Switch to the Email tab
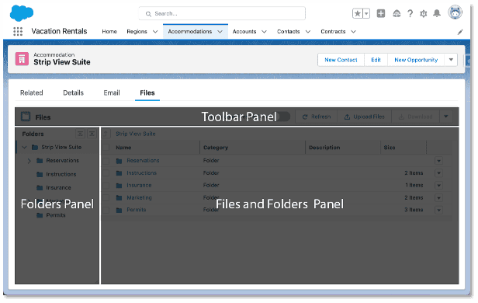This screenshot has width=478, height=303. [x=112, y=92]
